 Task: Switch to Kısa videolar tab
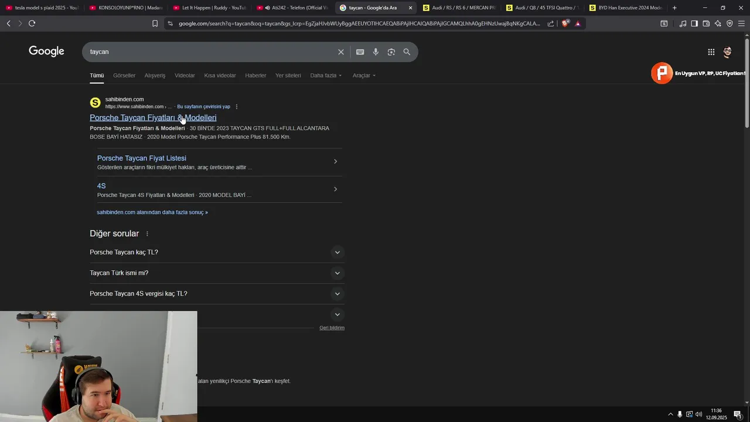[220, 76]
